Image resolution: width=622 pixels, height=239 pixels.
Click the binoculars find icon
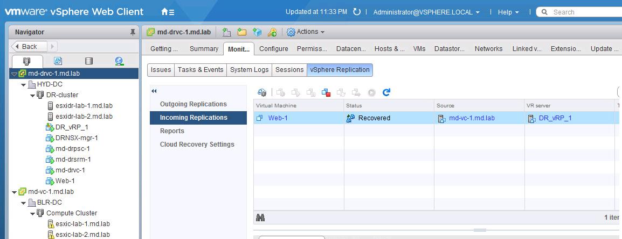click(261, 218)
